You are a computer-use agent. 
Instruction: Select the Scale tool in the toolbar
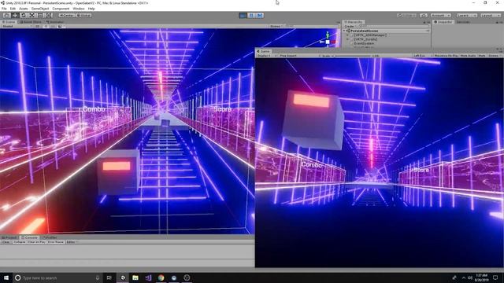[31, 16]
